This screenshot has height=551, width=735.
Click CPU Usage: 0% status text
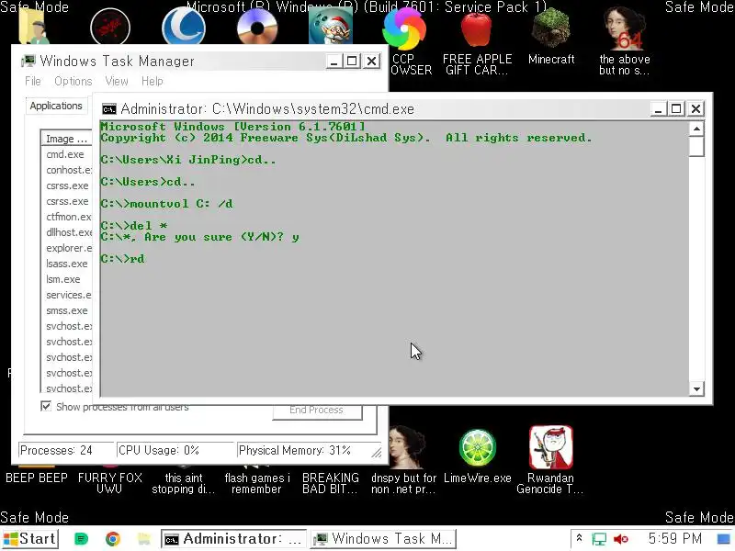tap(158, 450)
